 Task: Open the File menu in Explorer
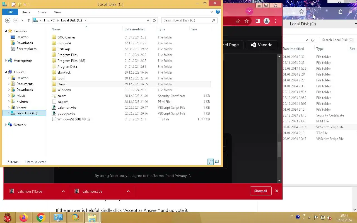pyautogui.click(x=10, y=12)
